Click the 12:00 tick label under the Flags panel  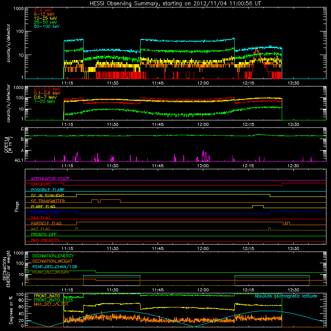point(203,249)
